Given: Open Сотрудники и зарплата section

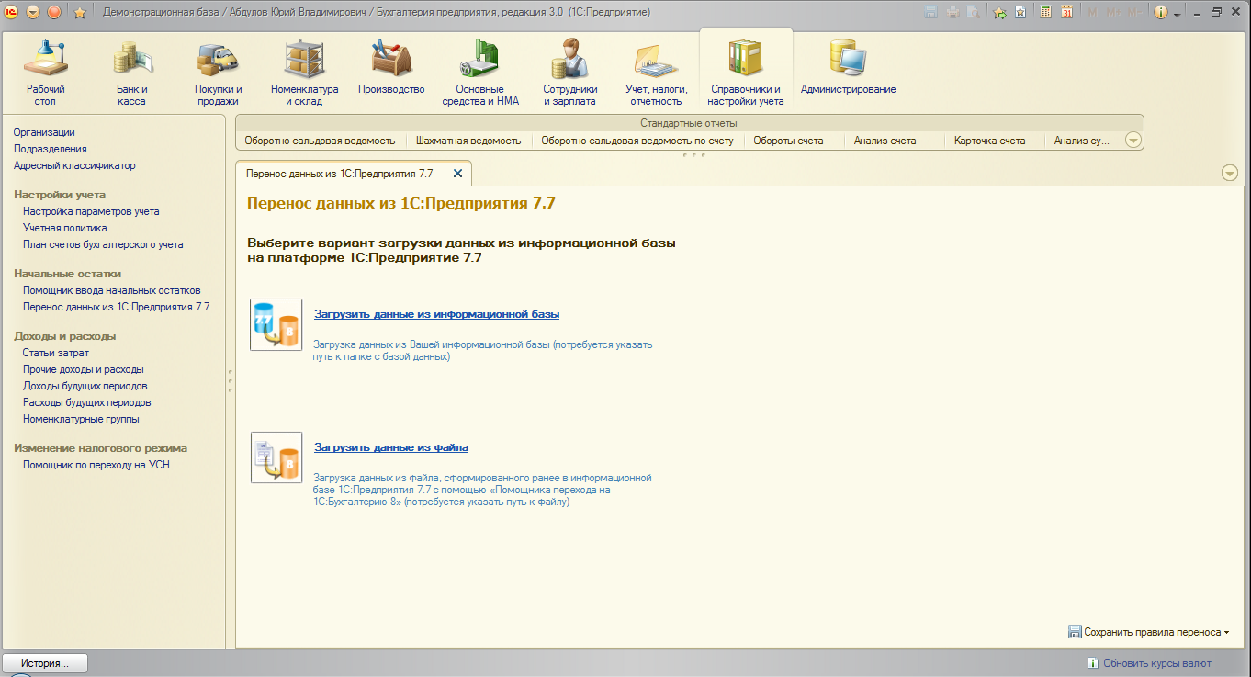Looking at the screenshot, I should (569, 73).
